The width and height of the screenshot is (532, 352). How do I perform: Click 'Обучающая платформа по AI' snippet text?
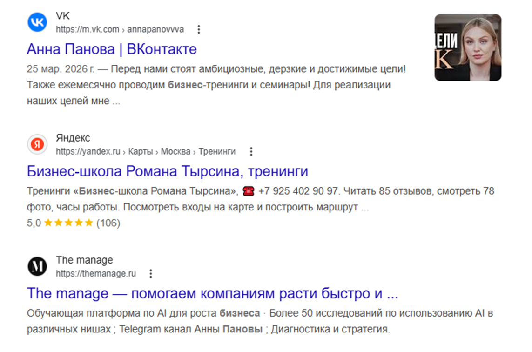(97, 313)
